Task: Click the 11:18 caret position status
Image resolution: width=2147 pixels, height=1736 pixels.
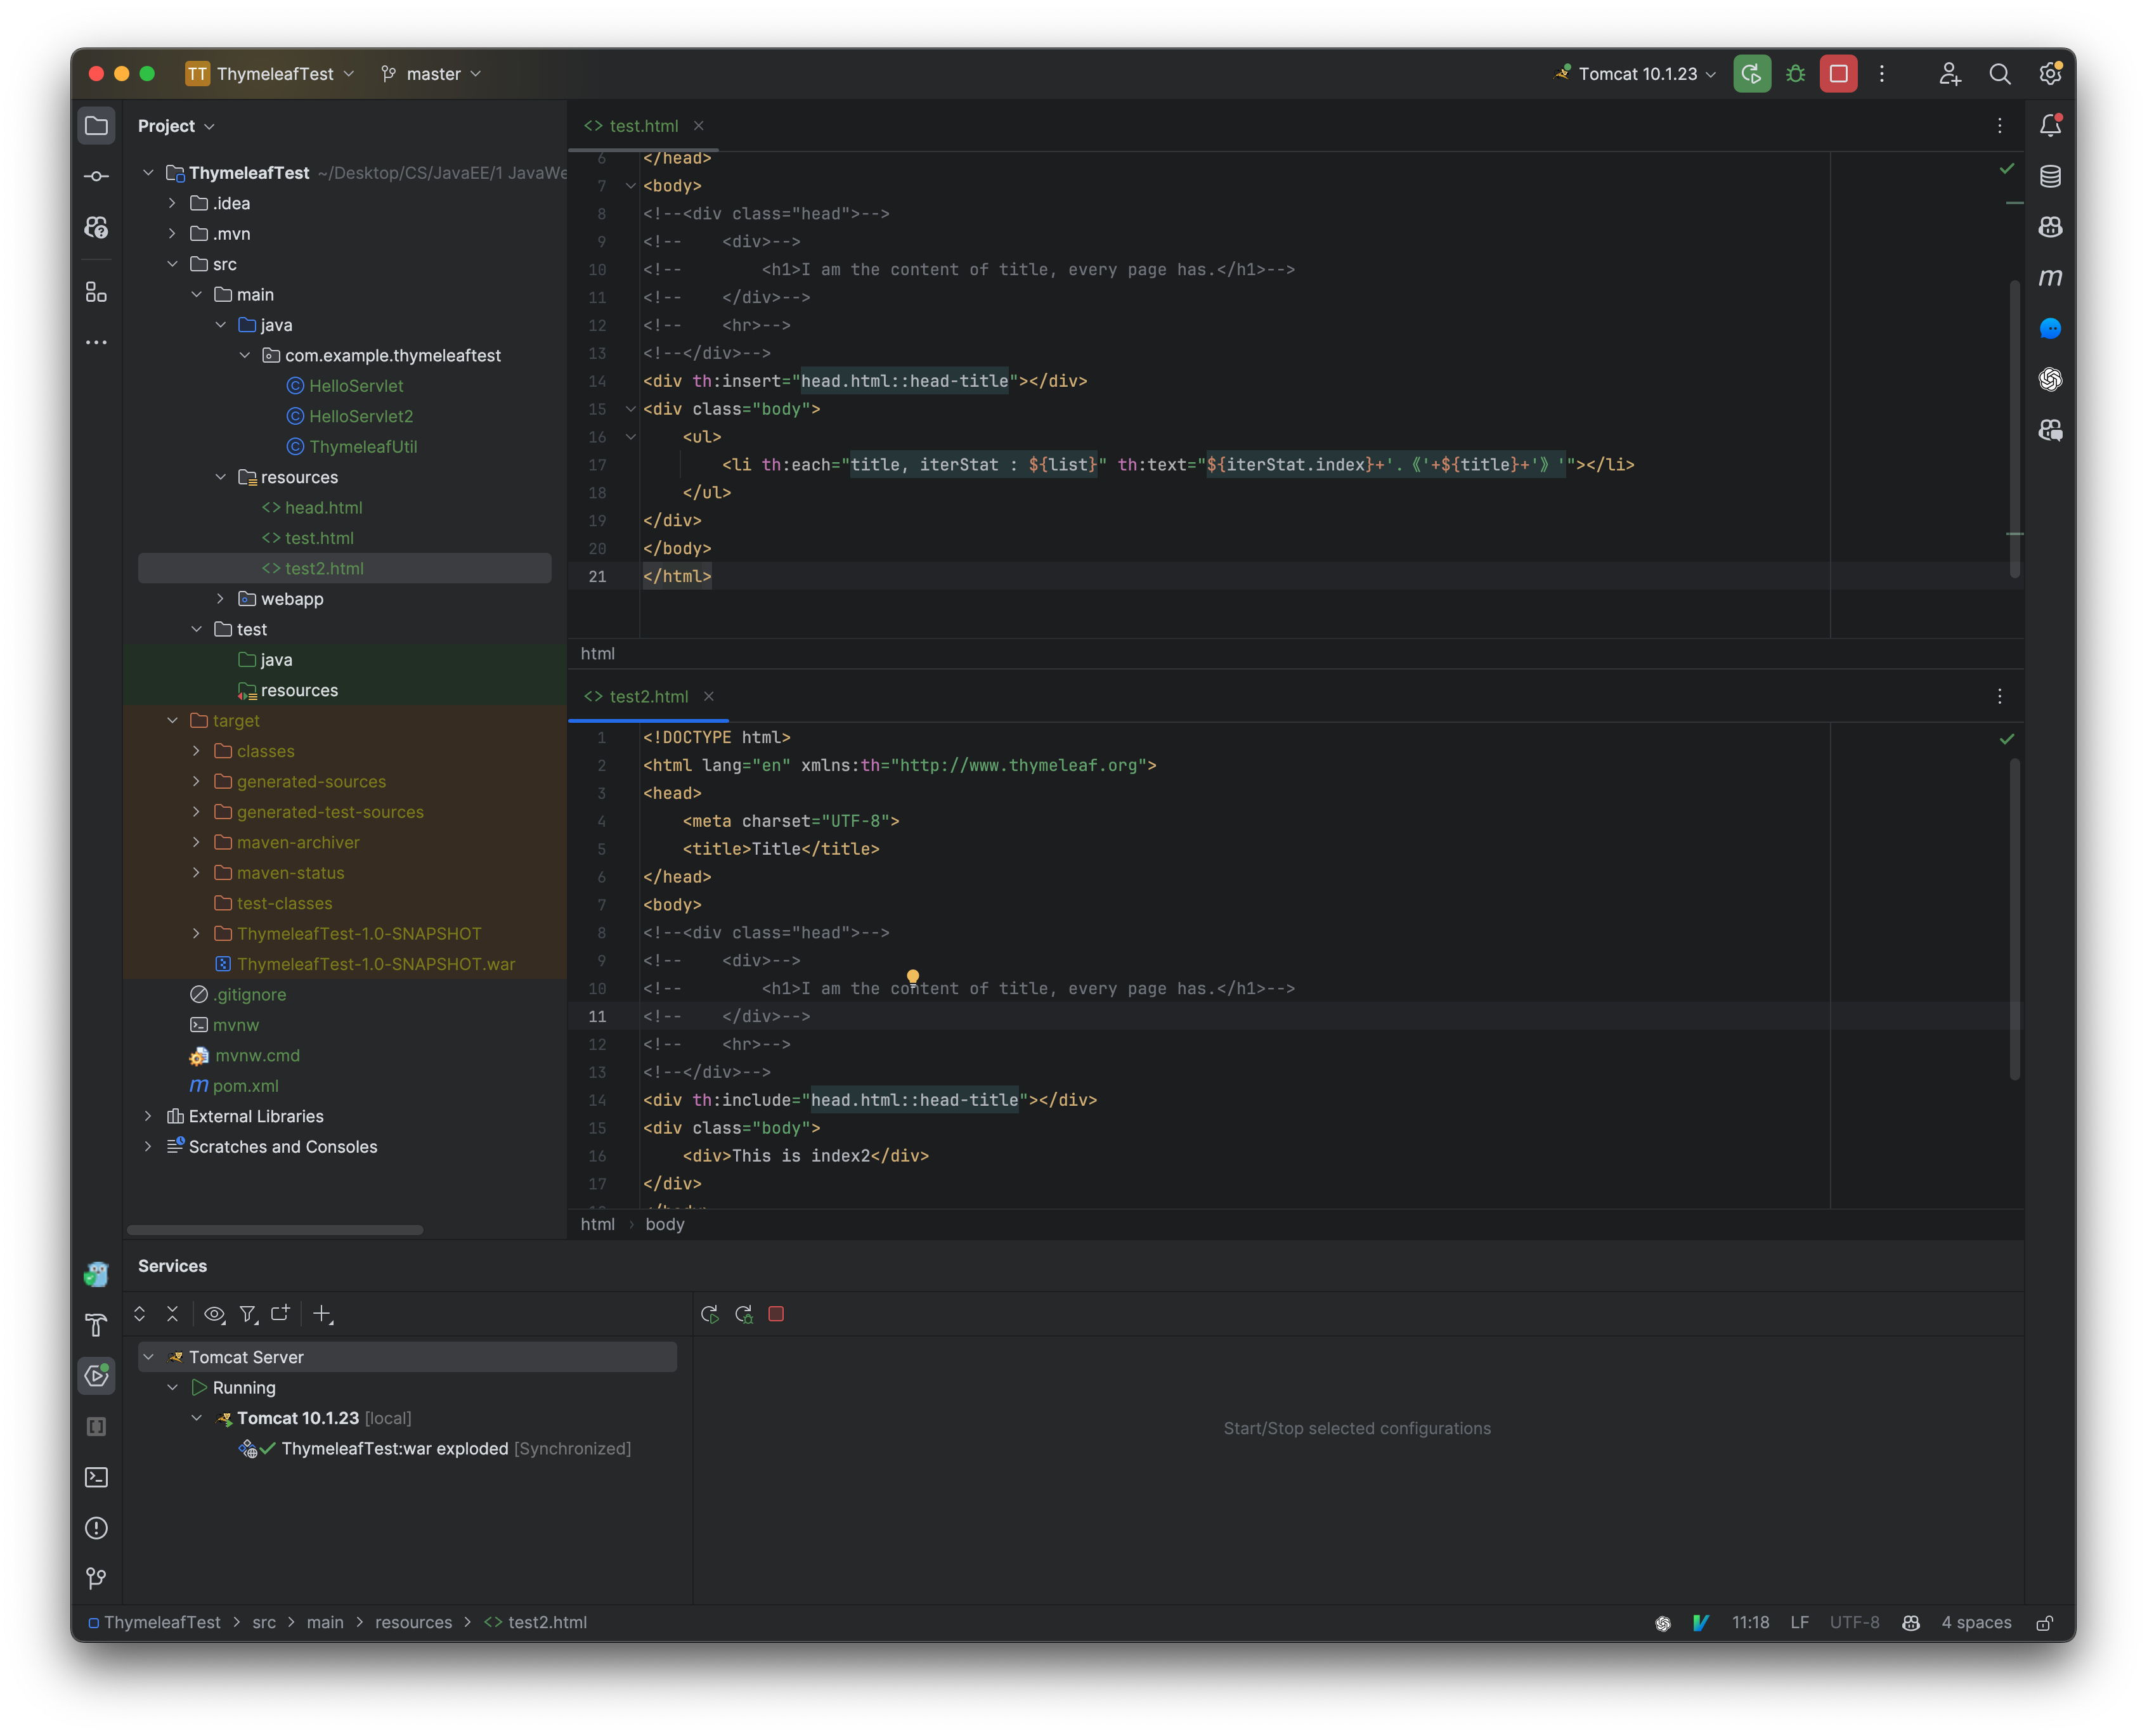Action: pos(1750,1622)
